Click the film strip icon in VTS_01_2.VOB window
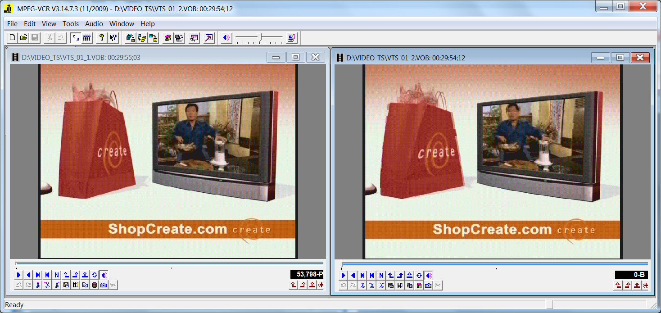 [x=400, y=285]
